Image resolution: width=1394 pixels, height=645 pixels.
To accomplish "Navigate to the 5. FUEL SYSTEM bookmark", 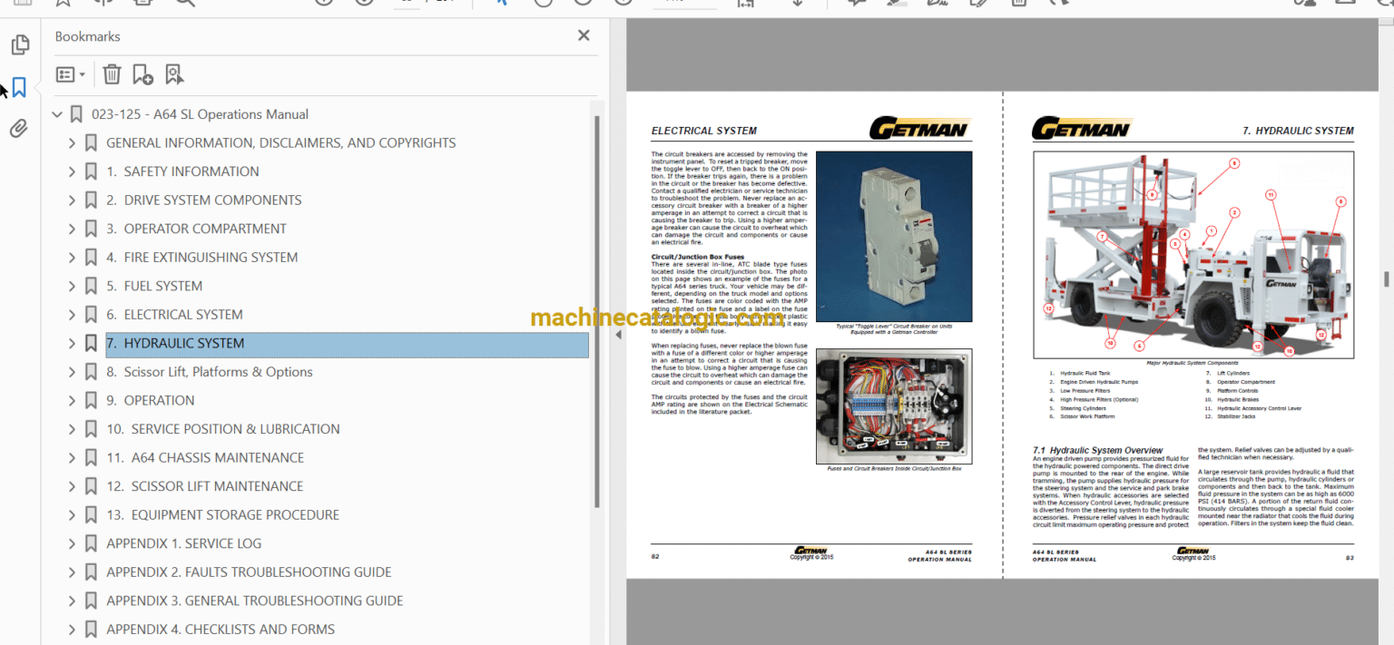I will 154,286.
